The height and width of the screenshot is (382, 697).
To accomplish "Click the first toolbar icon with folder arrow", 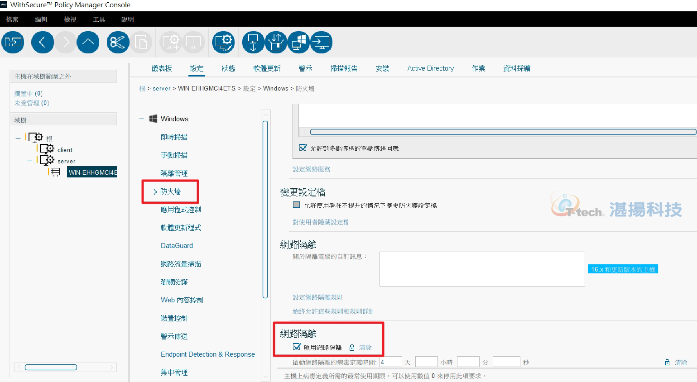I will (13, 42).
